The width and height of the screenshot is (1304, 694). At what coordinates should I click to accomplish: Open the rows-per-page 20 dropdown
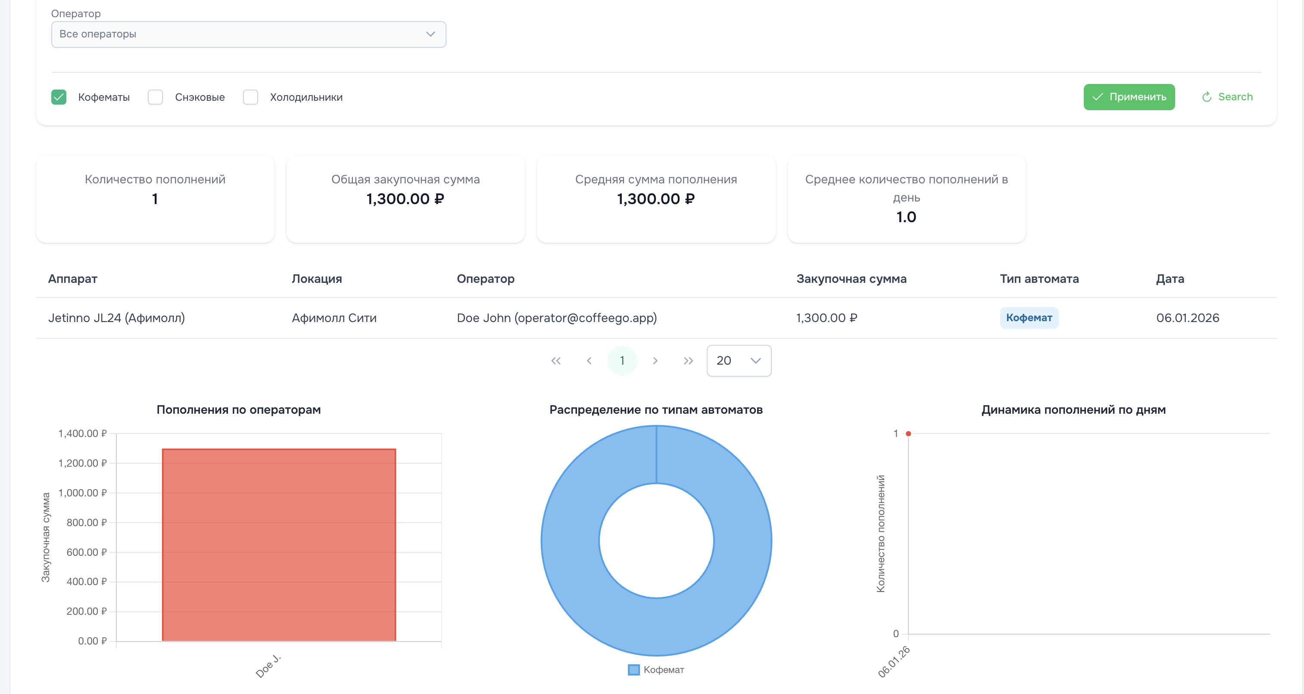pyautogui.click(x=739, y=361)
